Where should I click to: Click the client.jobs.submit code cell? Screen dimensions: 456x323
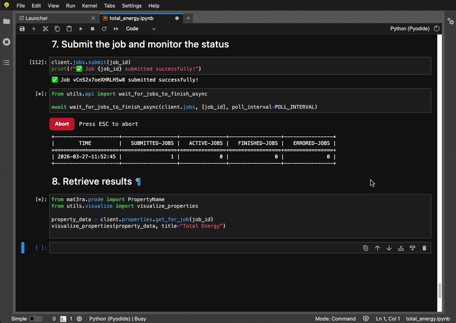(x=240, y=66)
